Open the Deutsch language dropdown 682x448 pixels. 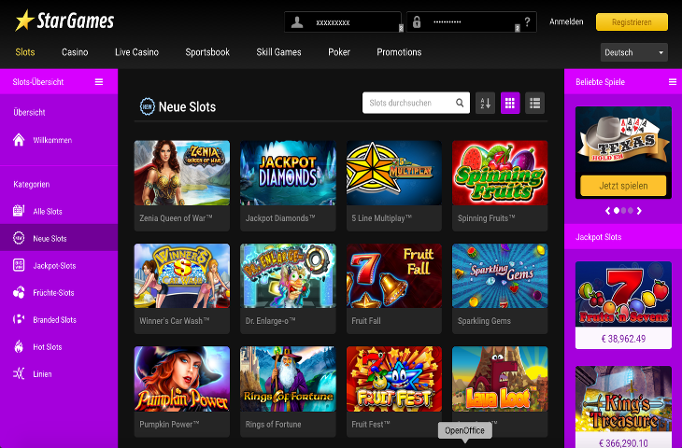pyautogui.click(x=633, y=52)
